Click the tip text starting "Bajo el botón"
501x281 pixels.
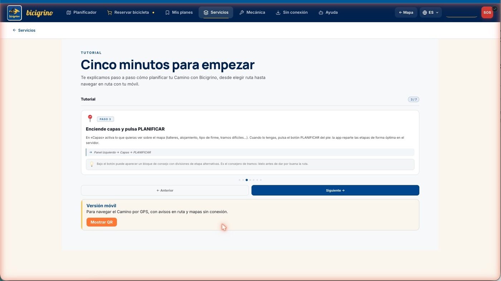pyautogui.click(x=202, y=164)
